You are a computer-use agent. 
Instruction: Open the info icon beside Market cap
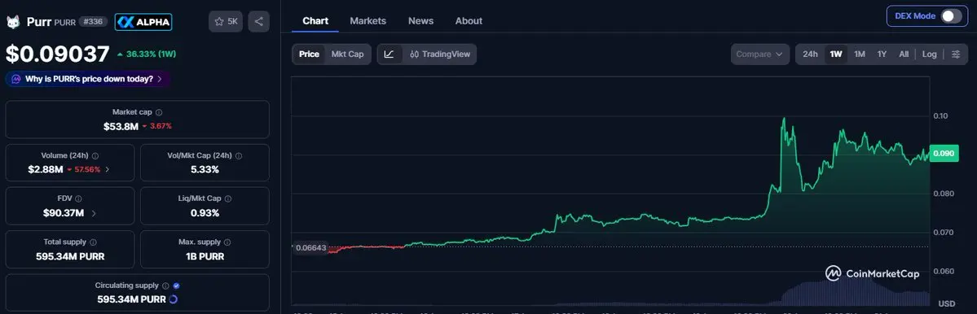click(x=159, y=112)
